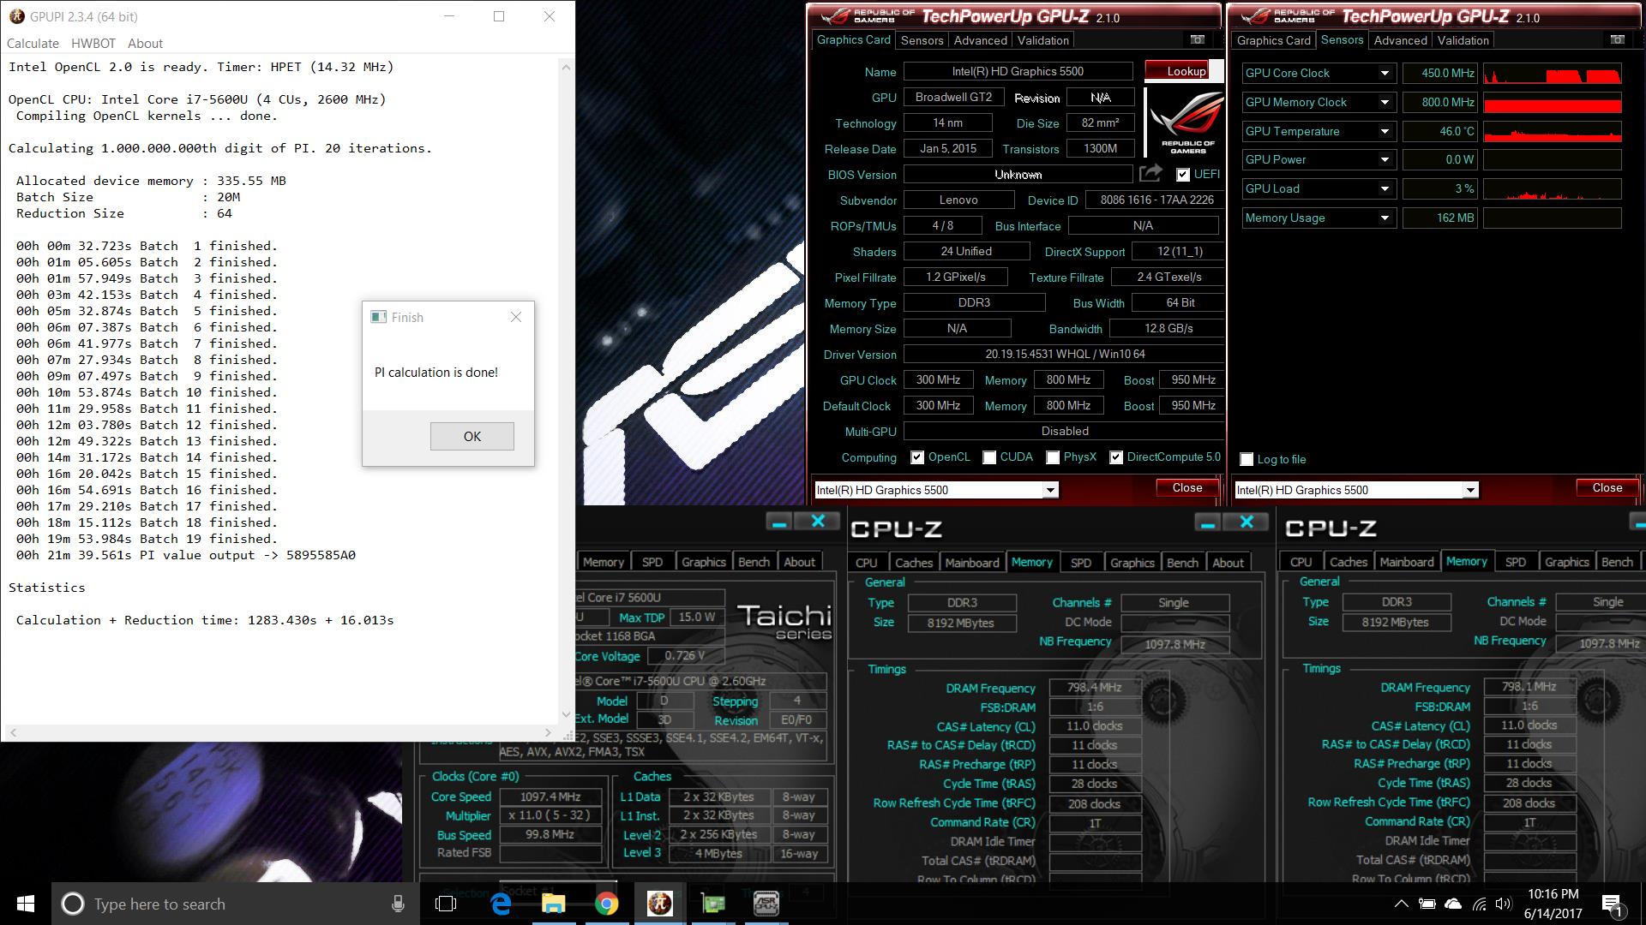Toggle the UEFI checkbox in GPU-Z
This screenshot has height=925, width=1646.
(1183, 175)
